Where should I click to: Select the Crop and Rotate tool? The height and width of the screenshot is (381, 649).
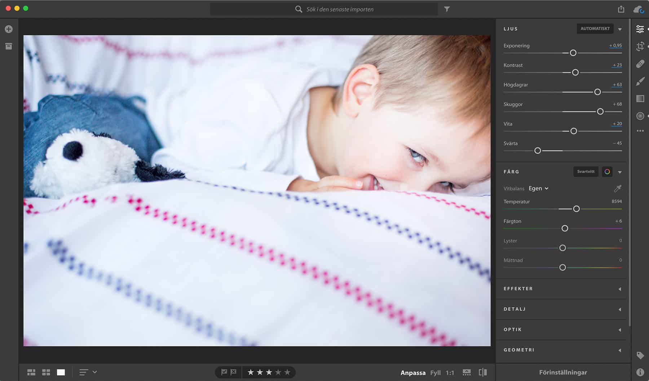[640, 46]
